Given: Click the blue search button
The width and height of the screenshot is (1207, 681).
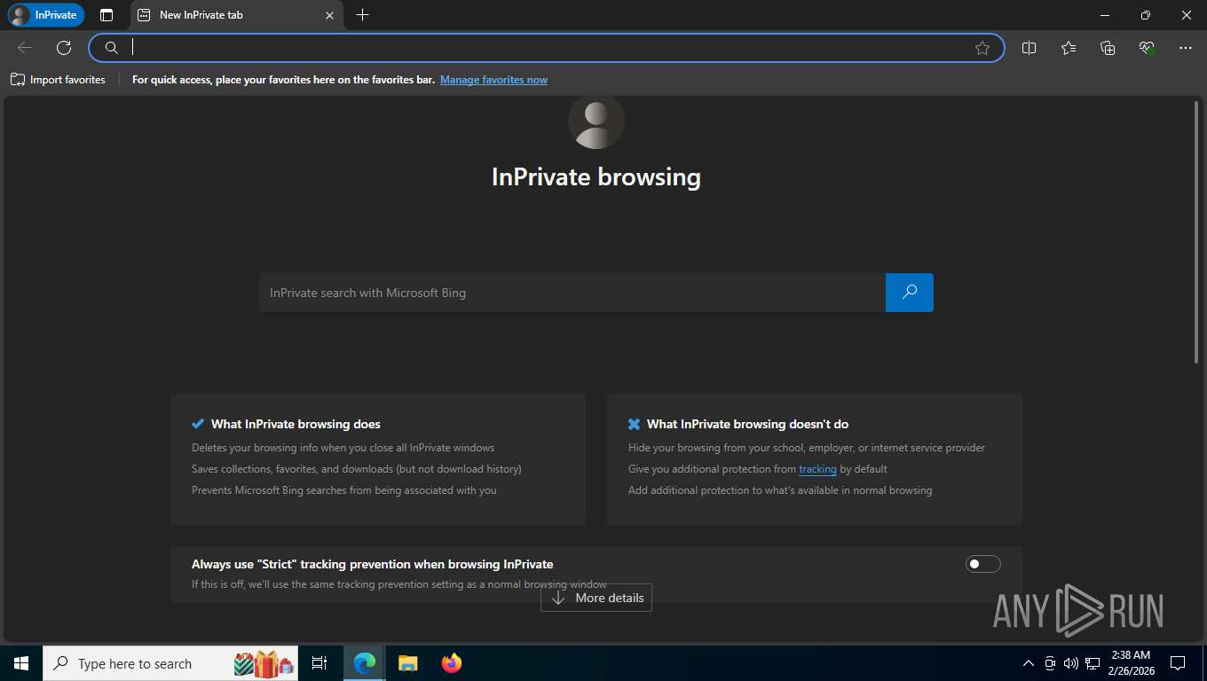Looking at the screenshot, I should [910, 293].
